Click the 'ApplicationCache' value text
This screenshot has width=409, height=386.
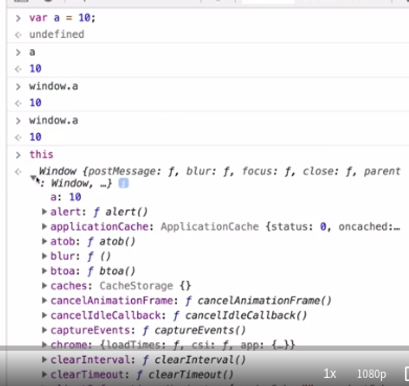[x=210, y=227]
